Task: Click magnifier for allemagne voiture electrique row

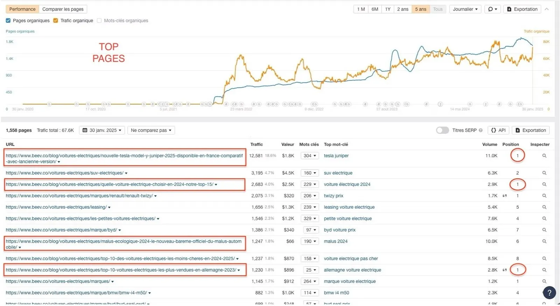Action: pos(544,270)
